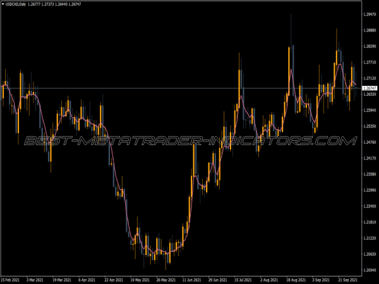Screen dimensions: 379x284
Task: Click the 10 May 2021 date label
Action: tap(140, 280)
